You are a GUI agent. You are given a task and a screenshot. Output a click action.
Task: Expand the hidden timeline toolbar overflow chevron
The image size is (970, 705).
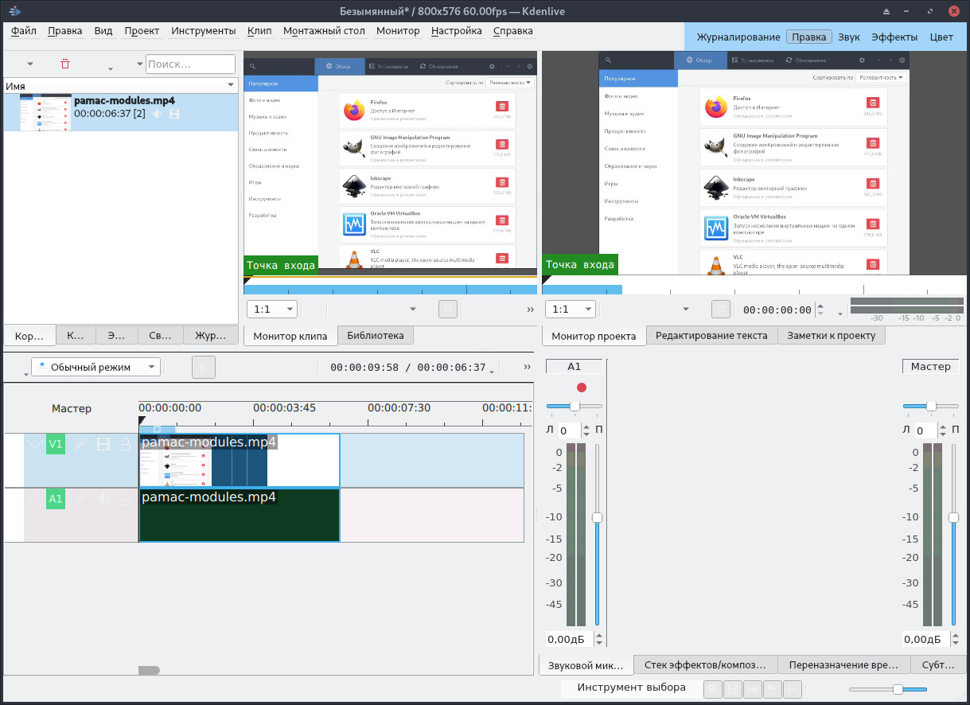[x=527, y=367]
